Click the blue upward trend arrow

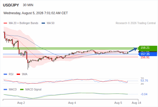tap(133, 50)
